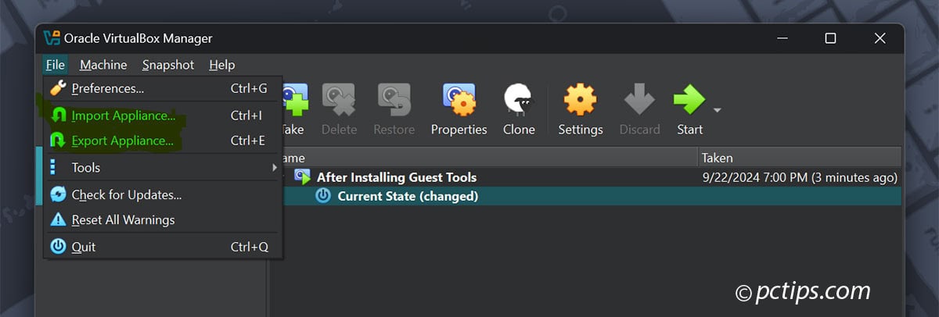Quit VirtualBox via the menu

coord(83,247)
